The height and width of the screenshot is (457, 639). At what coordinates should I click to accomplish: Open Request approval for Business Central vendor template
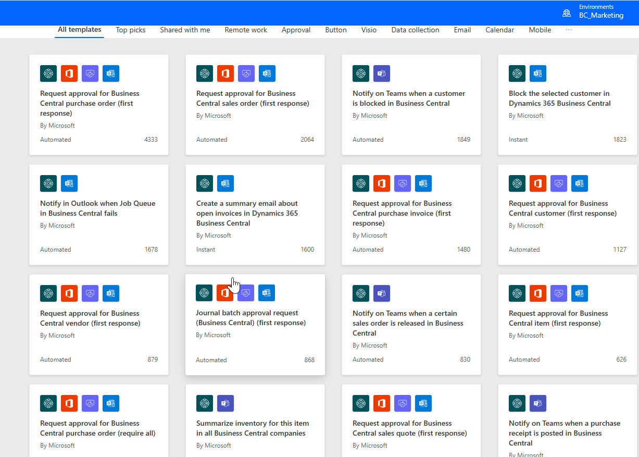point(90,318)
